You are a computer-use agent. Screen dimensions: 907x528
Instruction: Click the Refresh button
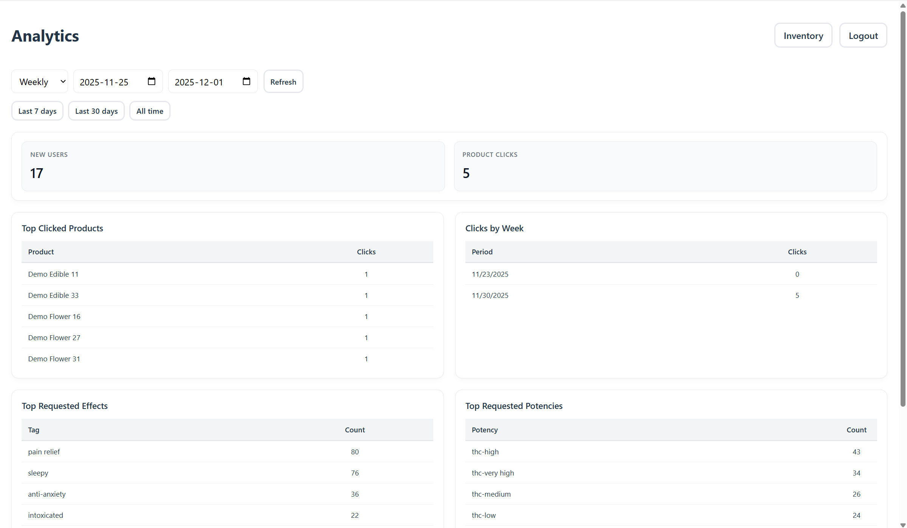(283, 82)
